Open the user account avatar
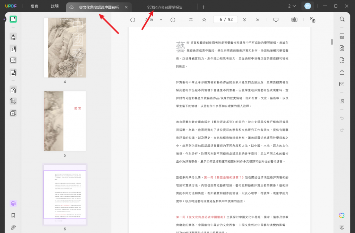Image resolution: width=355 pixels, height=233 pixels. click(308, 6)
